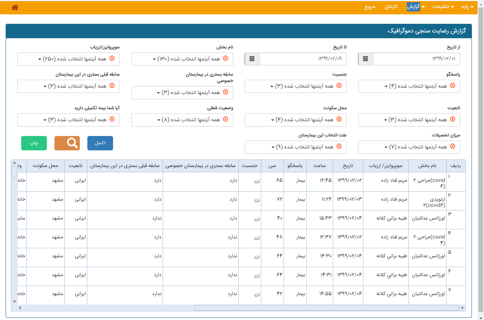Screen dimensions: 484x320
Task: Open calendar picker for از تاریخ
Action: (x=366, y=59)
